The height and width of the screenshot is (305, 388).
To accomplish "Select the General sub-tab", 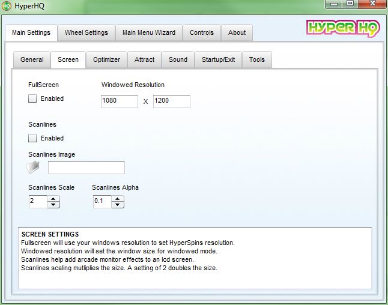I will pyautogui.click(x=32, y=60).
